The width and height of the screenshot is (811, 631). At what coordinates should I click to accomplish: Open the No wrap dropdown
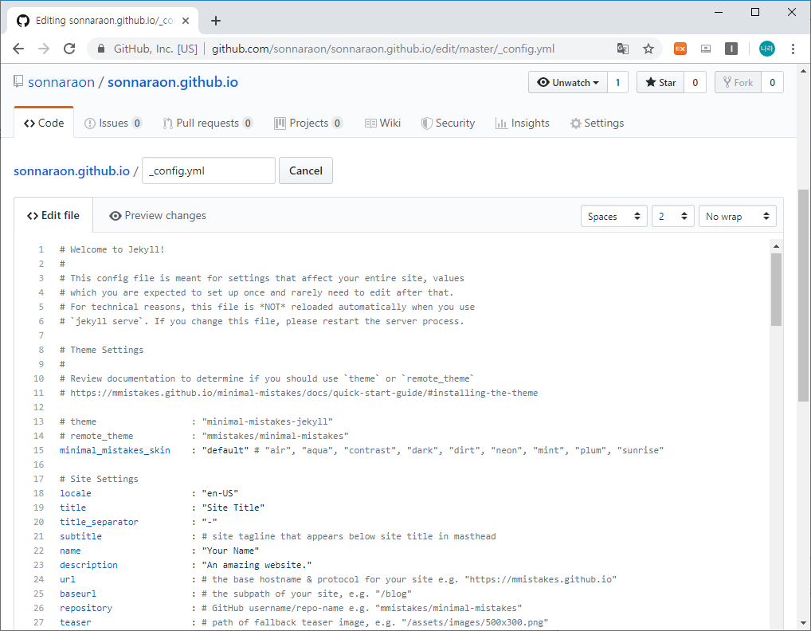click(x=738, y=216)
